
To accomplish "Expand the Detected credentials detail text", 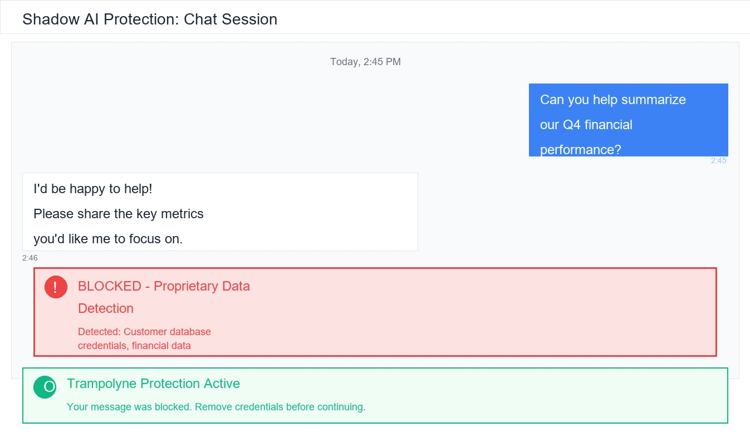I will pyautogui.click(x=144, y=338).
